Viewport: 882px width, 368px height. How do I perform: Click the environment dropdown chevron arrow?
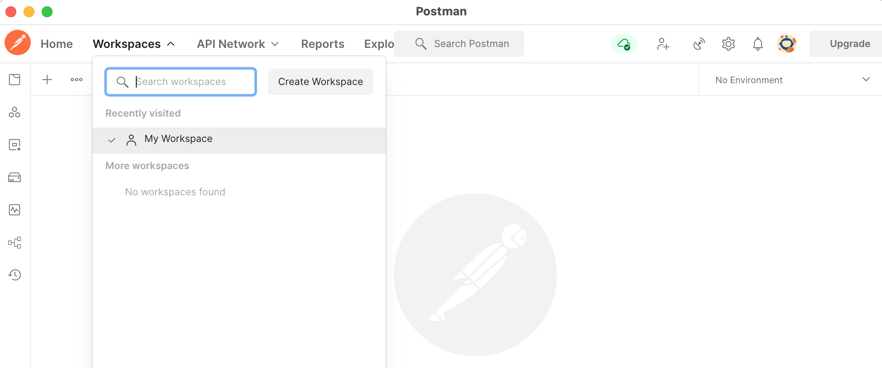click(x=866, y=80)
